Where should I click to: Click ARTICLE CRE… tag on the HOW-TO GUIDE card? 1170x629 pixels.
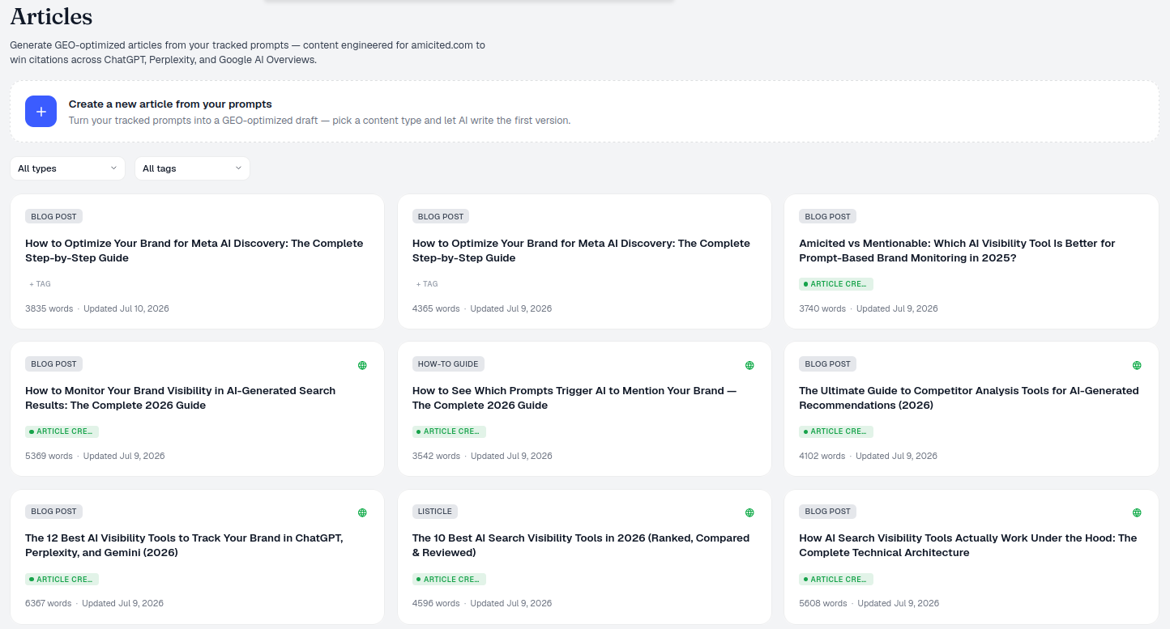point(449,431)
